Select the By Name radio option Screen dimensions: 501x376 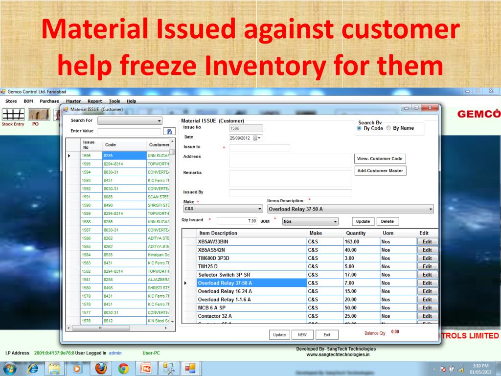(x=388, y=128)
